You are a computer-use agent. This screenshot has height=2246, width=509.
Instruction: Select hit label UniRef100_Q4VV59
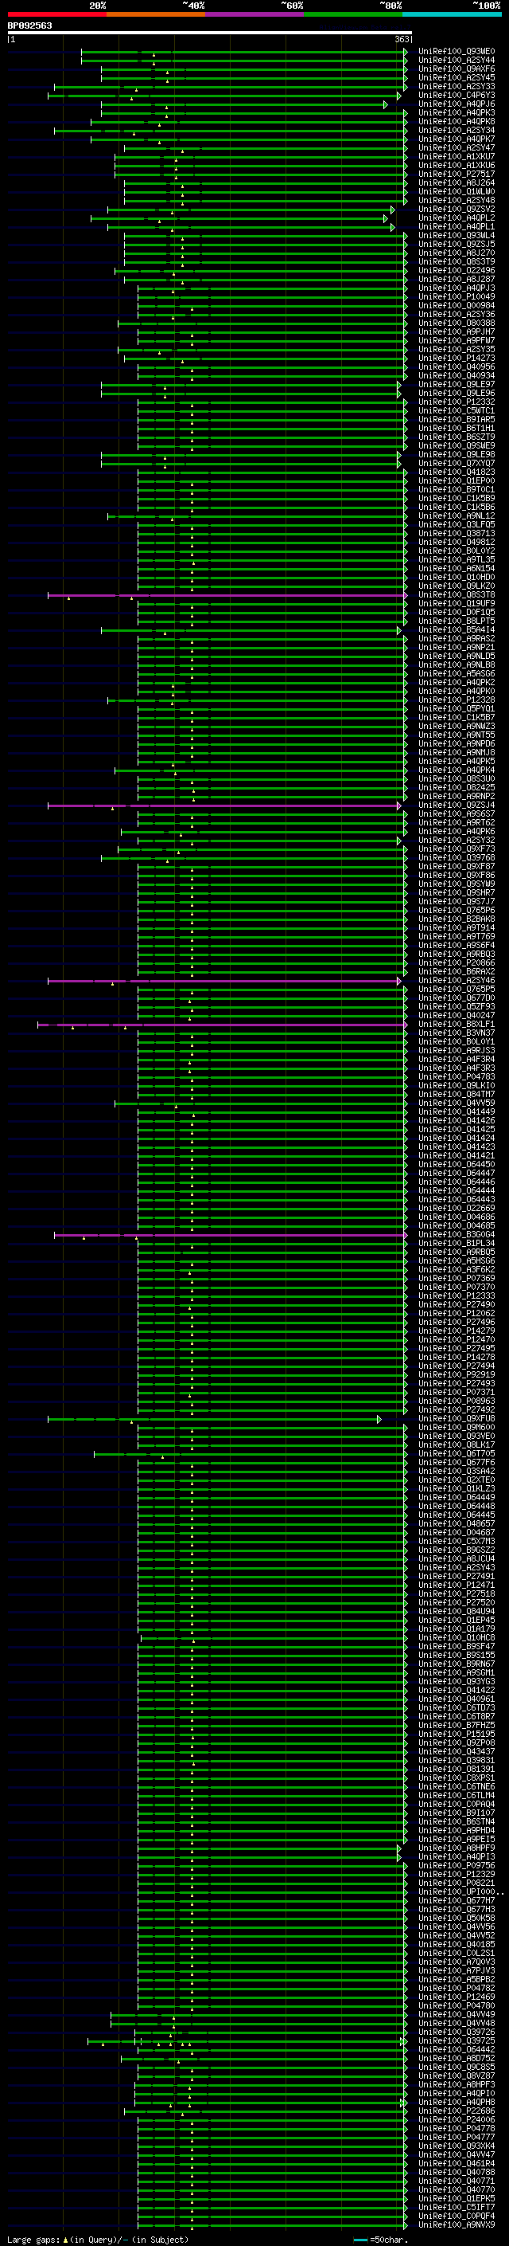pos(456,1103)
